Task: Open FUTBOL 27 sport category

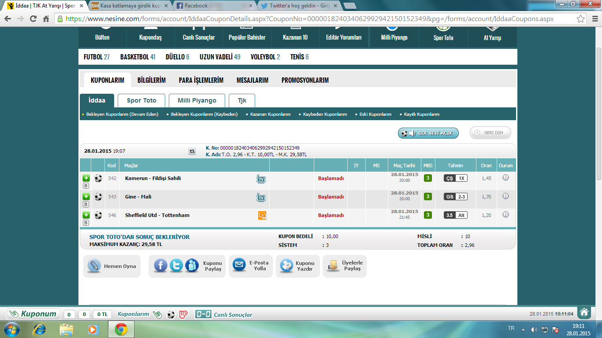Action: click(x=97, y=57)
